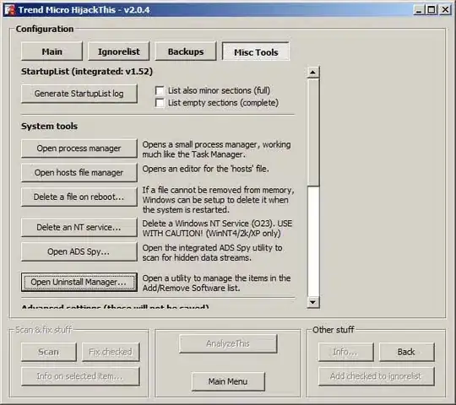
Task: Click the scrollbar down arrow
Action: (313, 302)
